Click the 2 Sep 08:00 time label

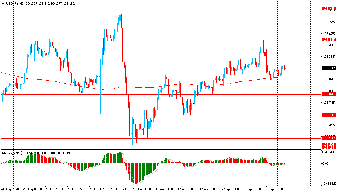click(230, 189)
